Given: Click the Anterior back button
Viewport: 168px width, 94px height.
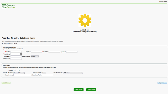Looking at the screenshot, I should tap(6, 83).
